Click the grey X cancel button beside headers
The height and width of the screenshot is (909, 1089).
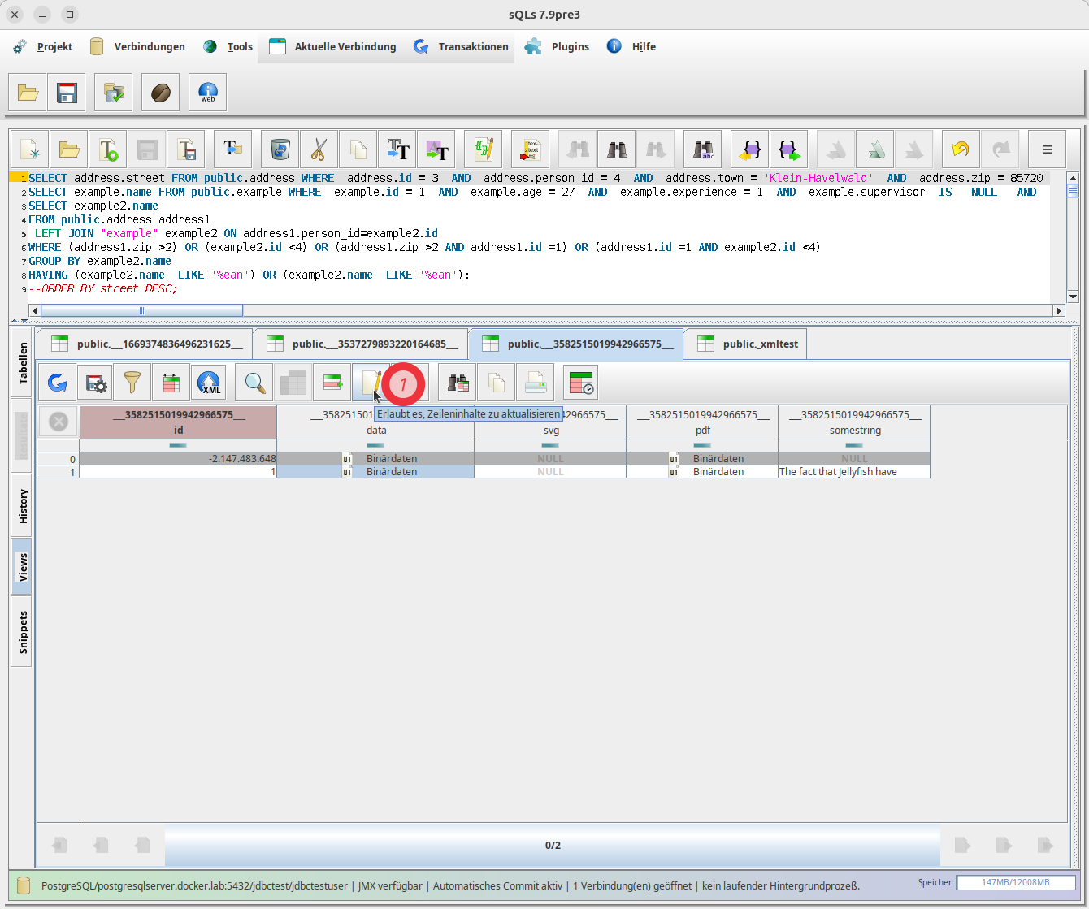tap(59, 422)
